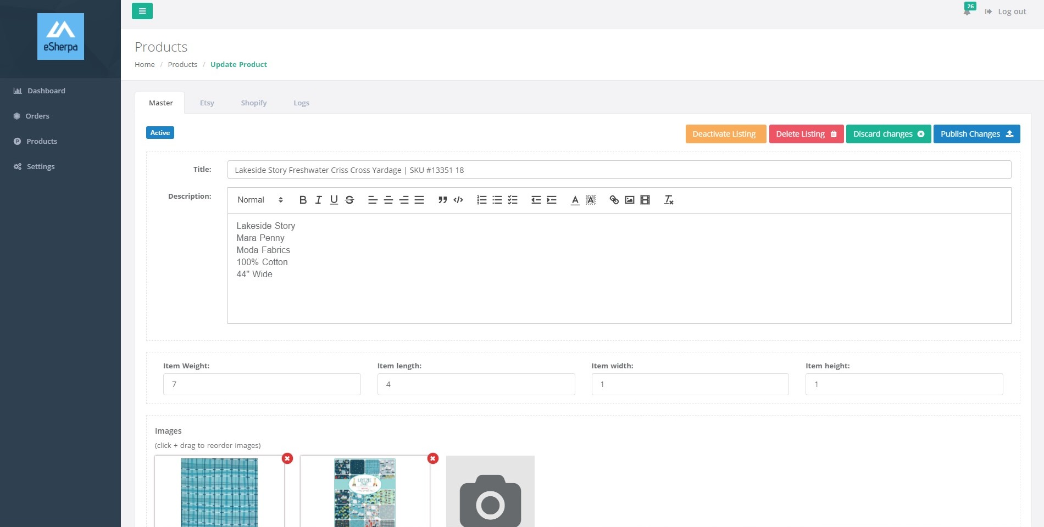This screenshot has width=1044, height=527.
Task: Decrease indent in description editor
Action: 536,200
